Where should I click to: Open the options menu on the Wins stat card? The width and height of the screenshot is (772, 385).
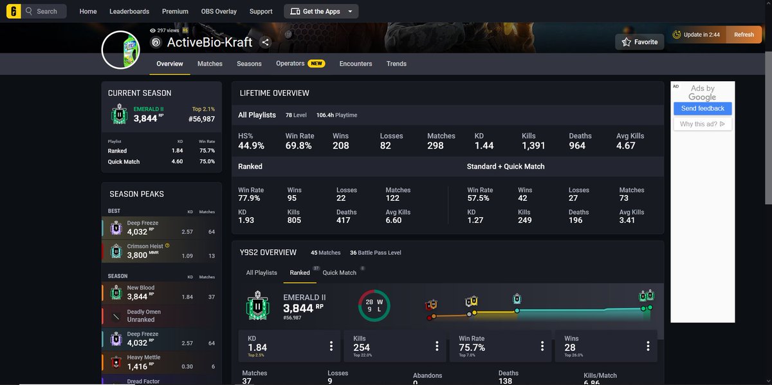648,346
